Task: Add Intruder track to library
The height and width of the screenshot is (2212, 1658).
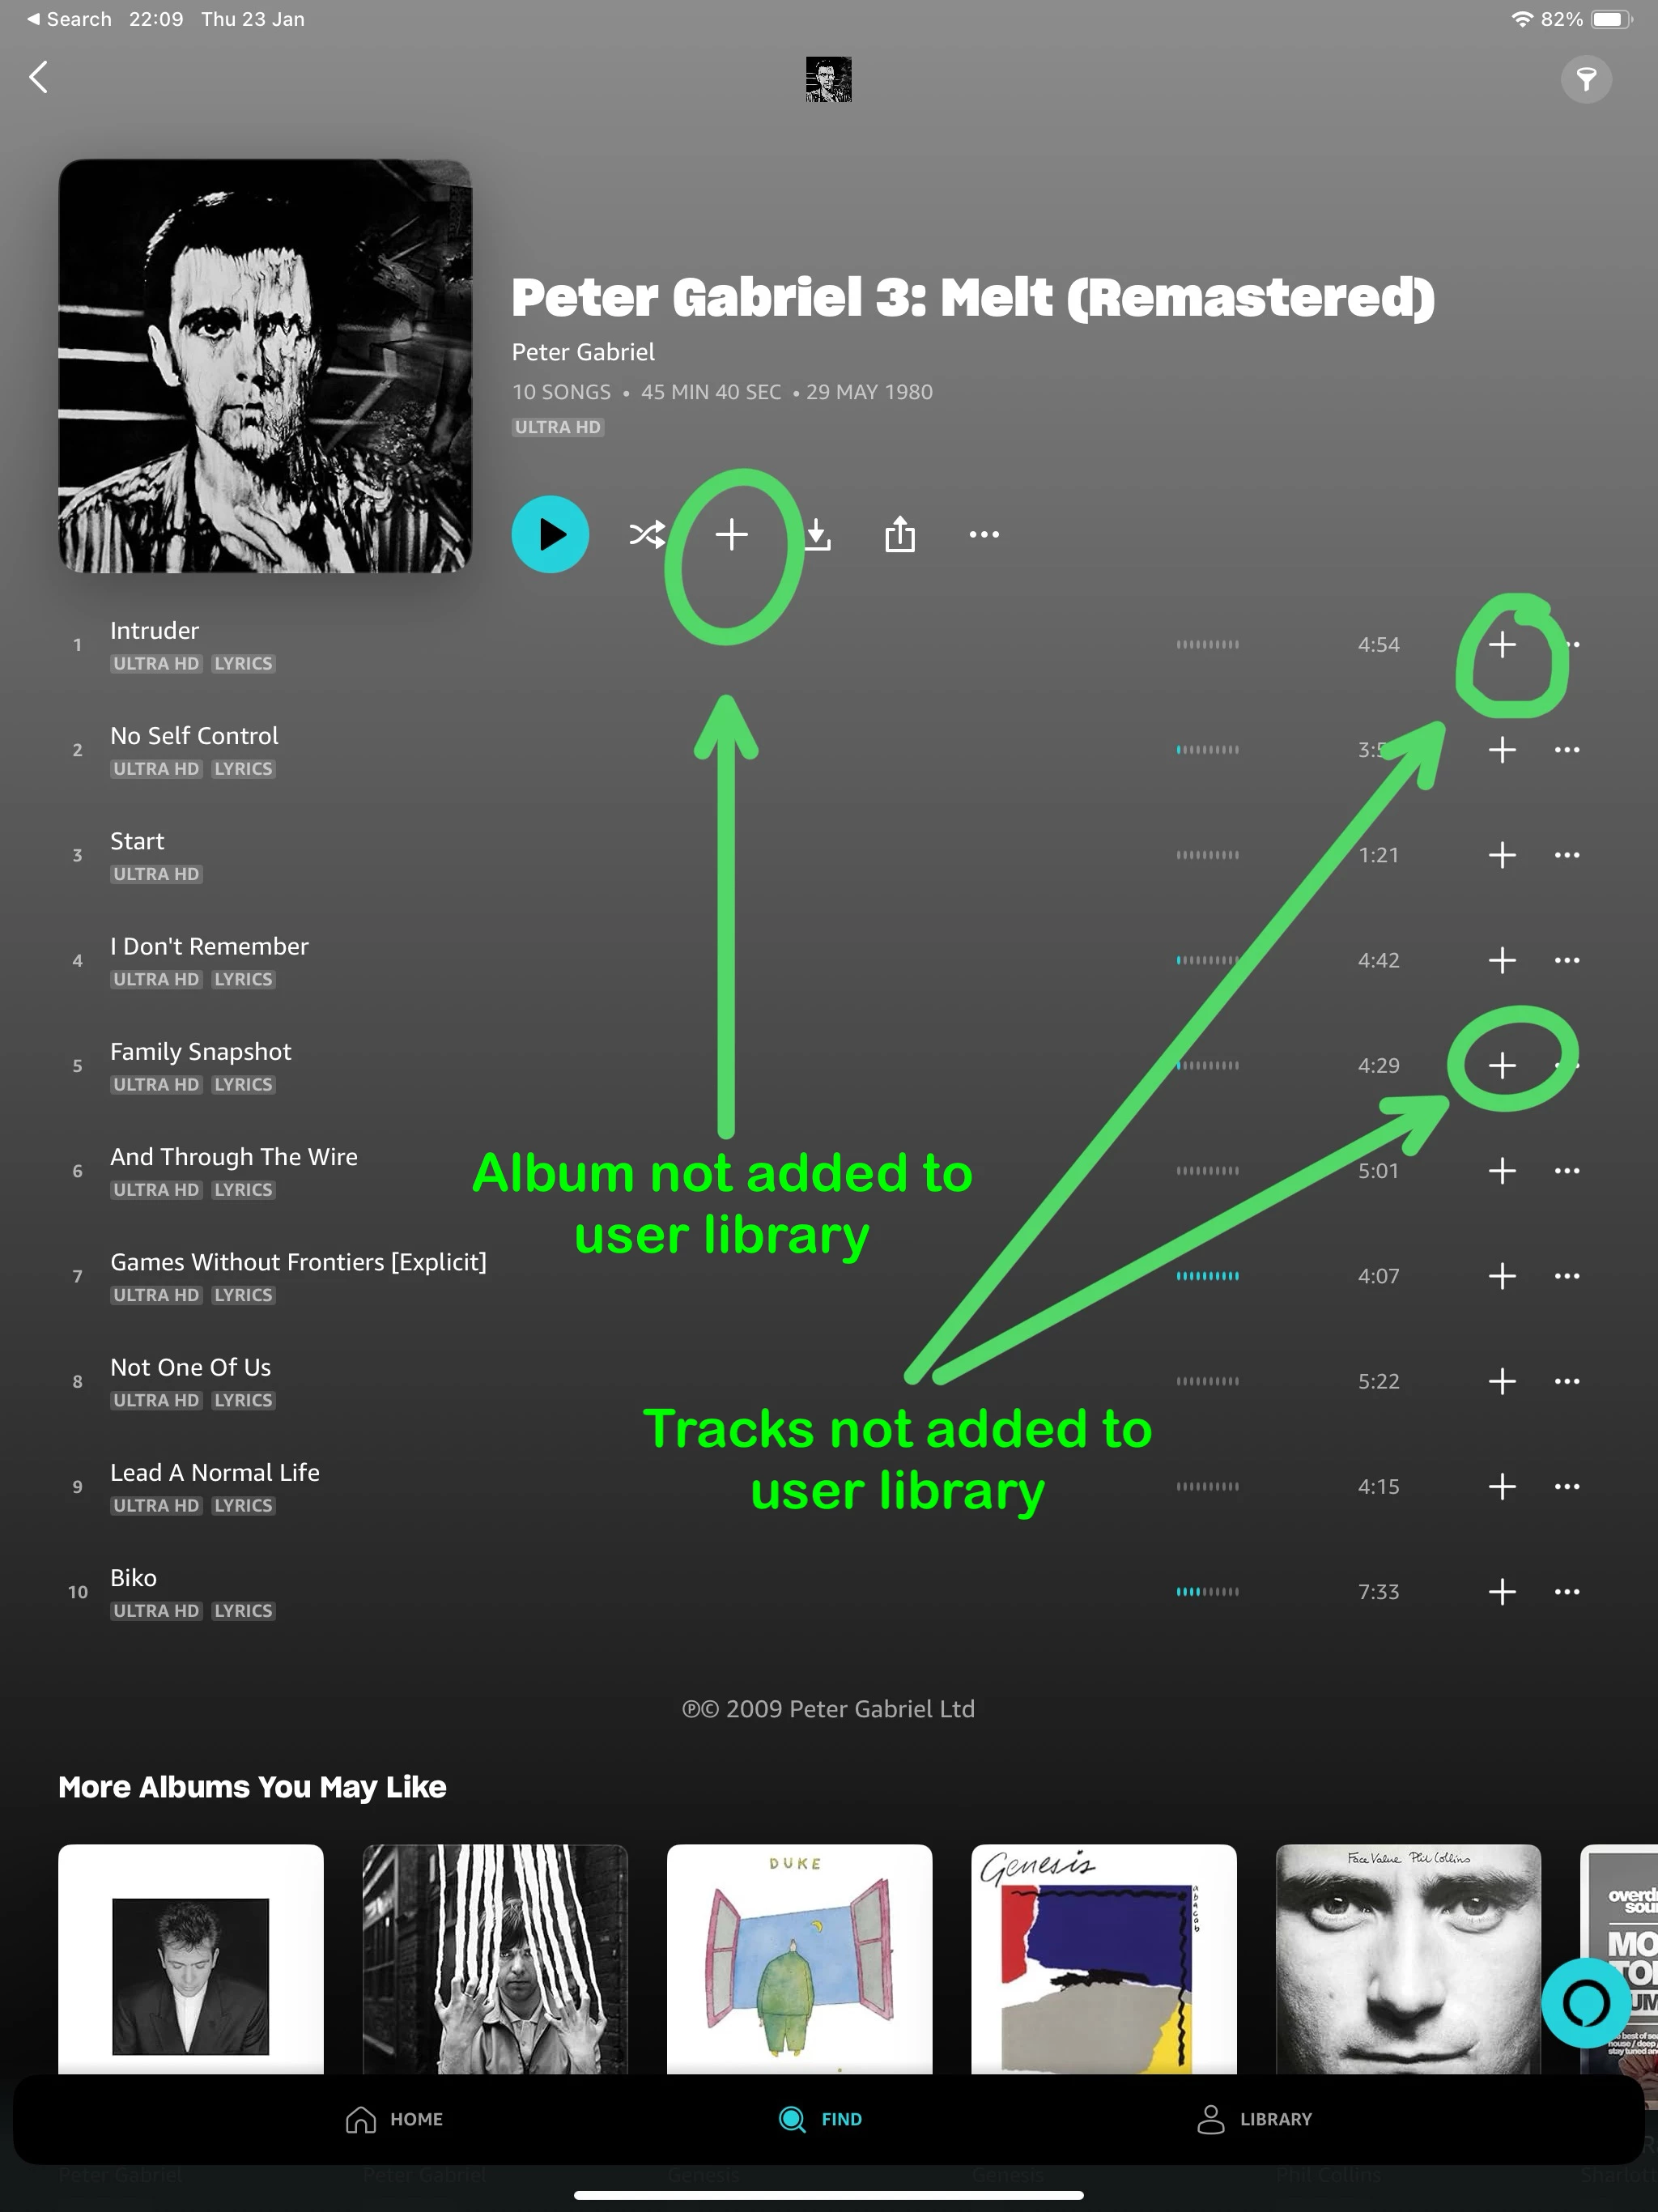Action: [x=1502, y=644]
